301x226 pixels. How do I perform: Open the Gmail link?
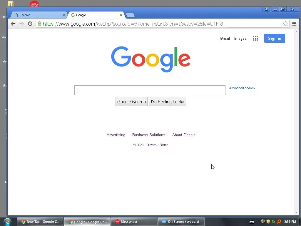click(x=225, y=38)
